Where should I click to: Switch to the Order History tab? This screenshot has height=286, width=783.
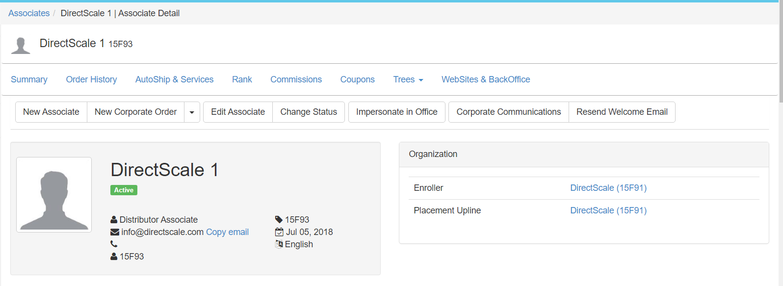pos(91,79)
